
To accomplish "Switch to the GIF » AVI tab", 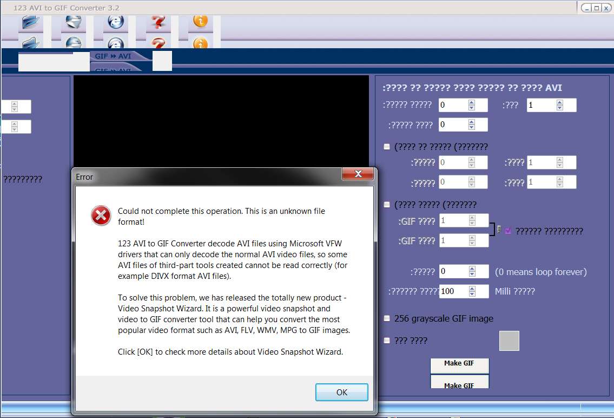I will (113, 56).
